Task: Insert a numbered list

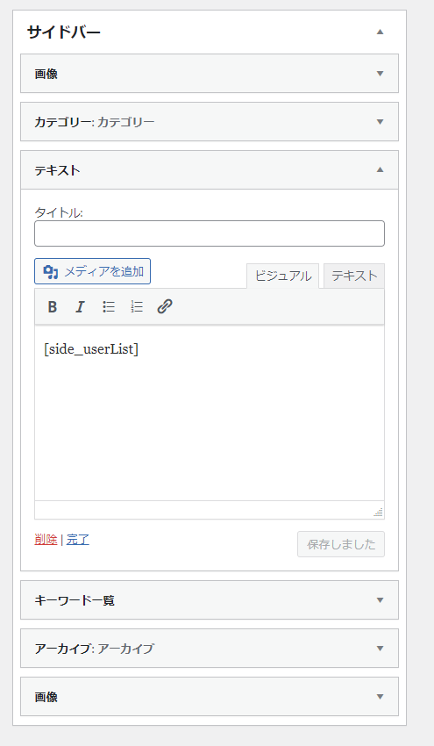Action: (137, 307)
